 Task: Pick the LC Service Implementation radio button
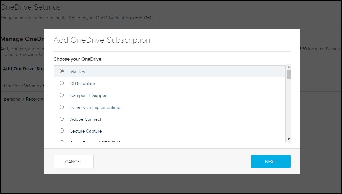[62, 107]
